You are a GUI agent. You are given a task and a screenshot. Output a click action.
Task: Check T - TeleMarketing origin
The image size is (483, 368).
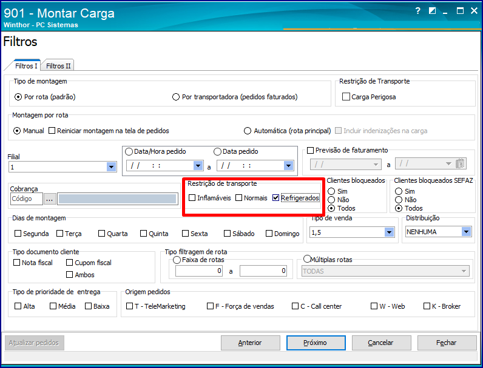130,306
